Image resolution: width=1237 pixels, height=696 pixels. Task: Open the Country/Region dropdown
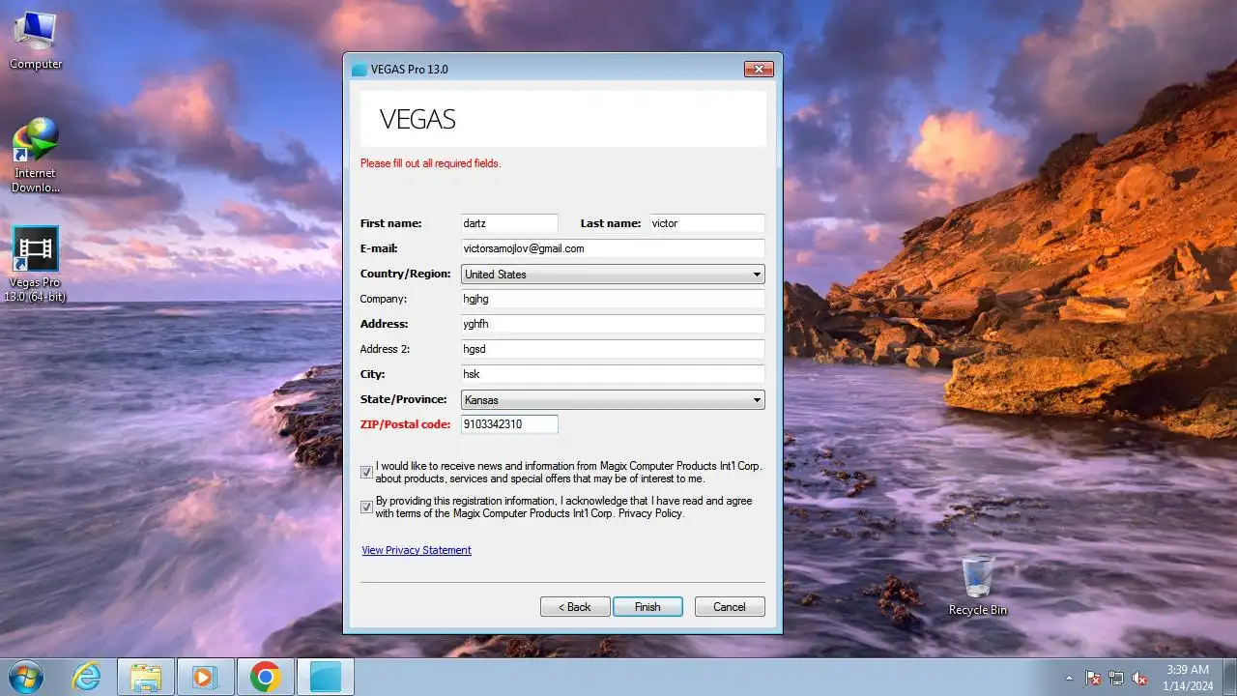(x=613, y=275)
